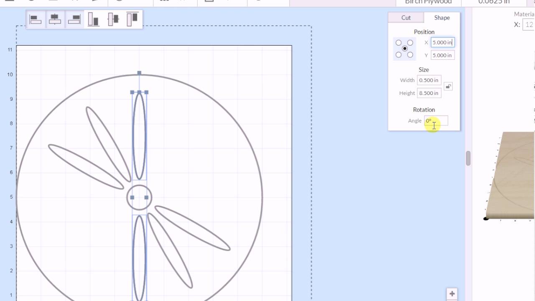Image resolution: width=535 pixels, height=301 pixels.
Task: Open the 0.0625 in thickness setting
Action: [494, 2]
